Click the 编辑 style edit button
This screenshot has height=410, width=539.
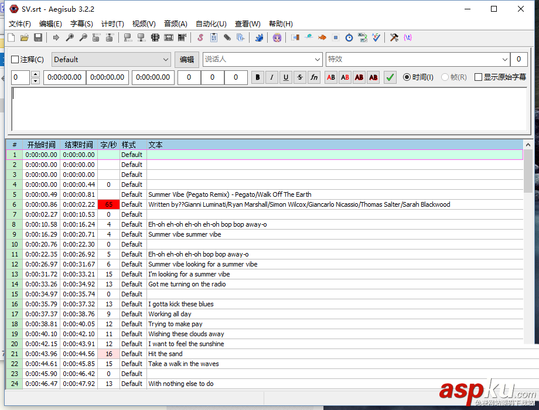pyautogui.click(x=187, y=60)
